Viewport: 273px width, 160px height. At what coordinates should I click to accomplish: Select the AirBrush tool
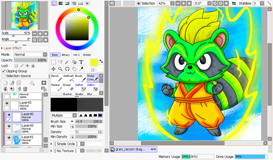point(69,78)
